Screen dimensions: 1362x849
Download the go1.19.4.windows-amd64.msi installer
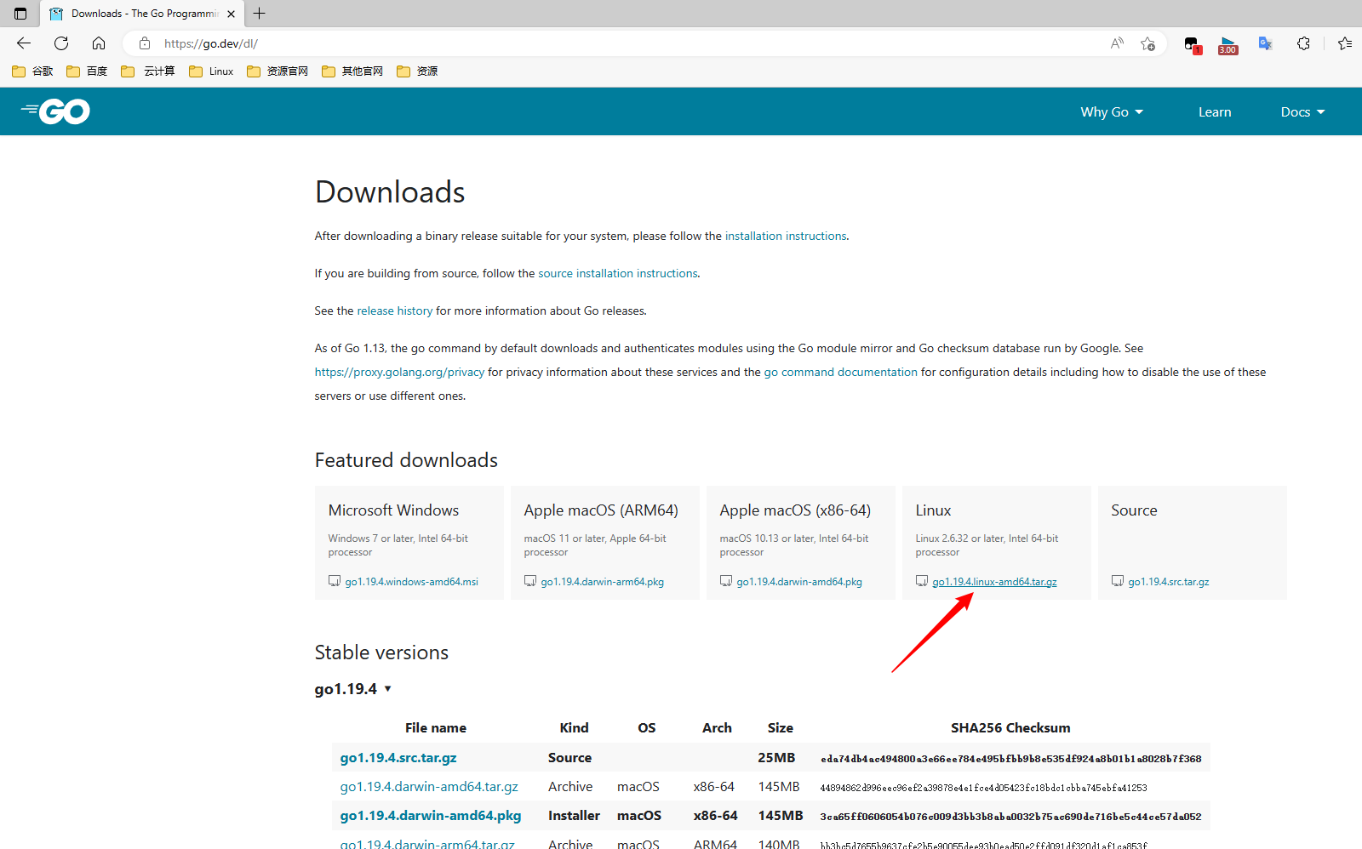pyautogui.click(x=411, y=582)
